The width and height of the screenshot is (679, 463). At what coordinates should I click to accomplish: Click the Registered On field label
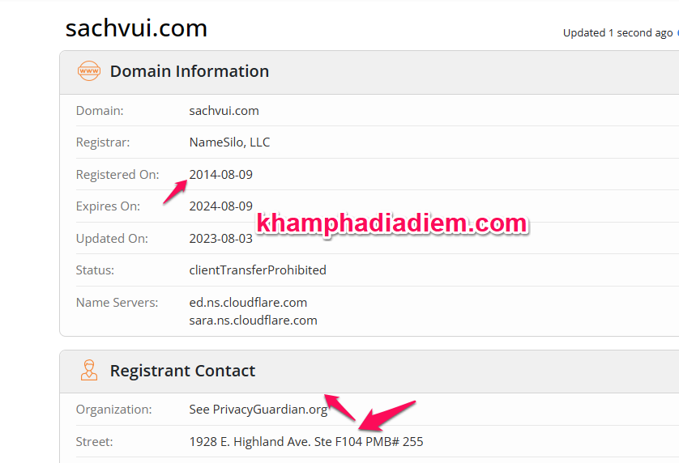117,175
